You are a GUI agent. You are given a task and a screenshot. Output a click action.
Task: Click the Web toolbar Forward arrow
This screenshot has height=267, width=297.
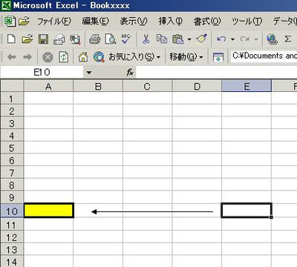pyautogui.click(x=27, y=57)
